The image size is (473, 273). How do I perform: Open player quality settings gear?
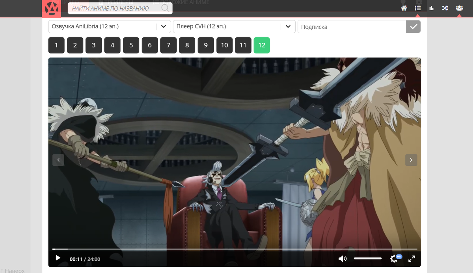[x=394, y=258]
